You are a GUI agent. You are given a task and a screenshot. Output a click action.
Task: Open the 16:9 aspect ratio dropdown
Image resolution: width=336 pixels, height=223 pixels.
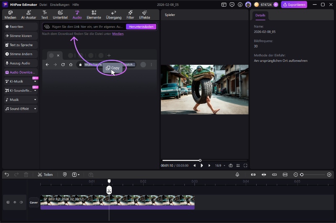(219, 166)
